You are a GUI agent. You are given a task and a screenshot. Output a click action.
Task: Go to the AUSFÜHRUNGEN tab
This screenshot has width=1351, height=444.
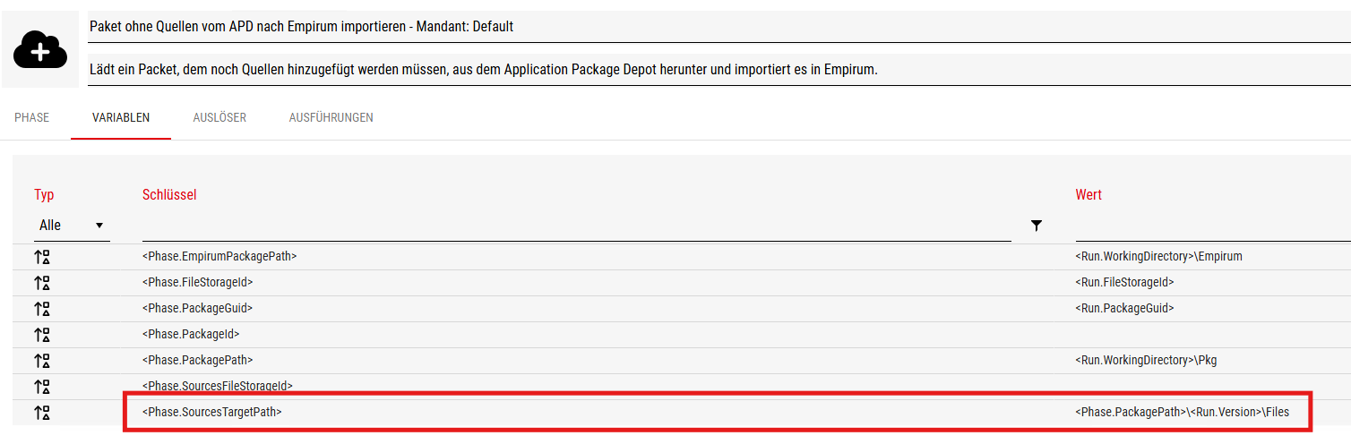point(331,117)
